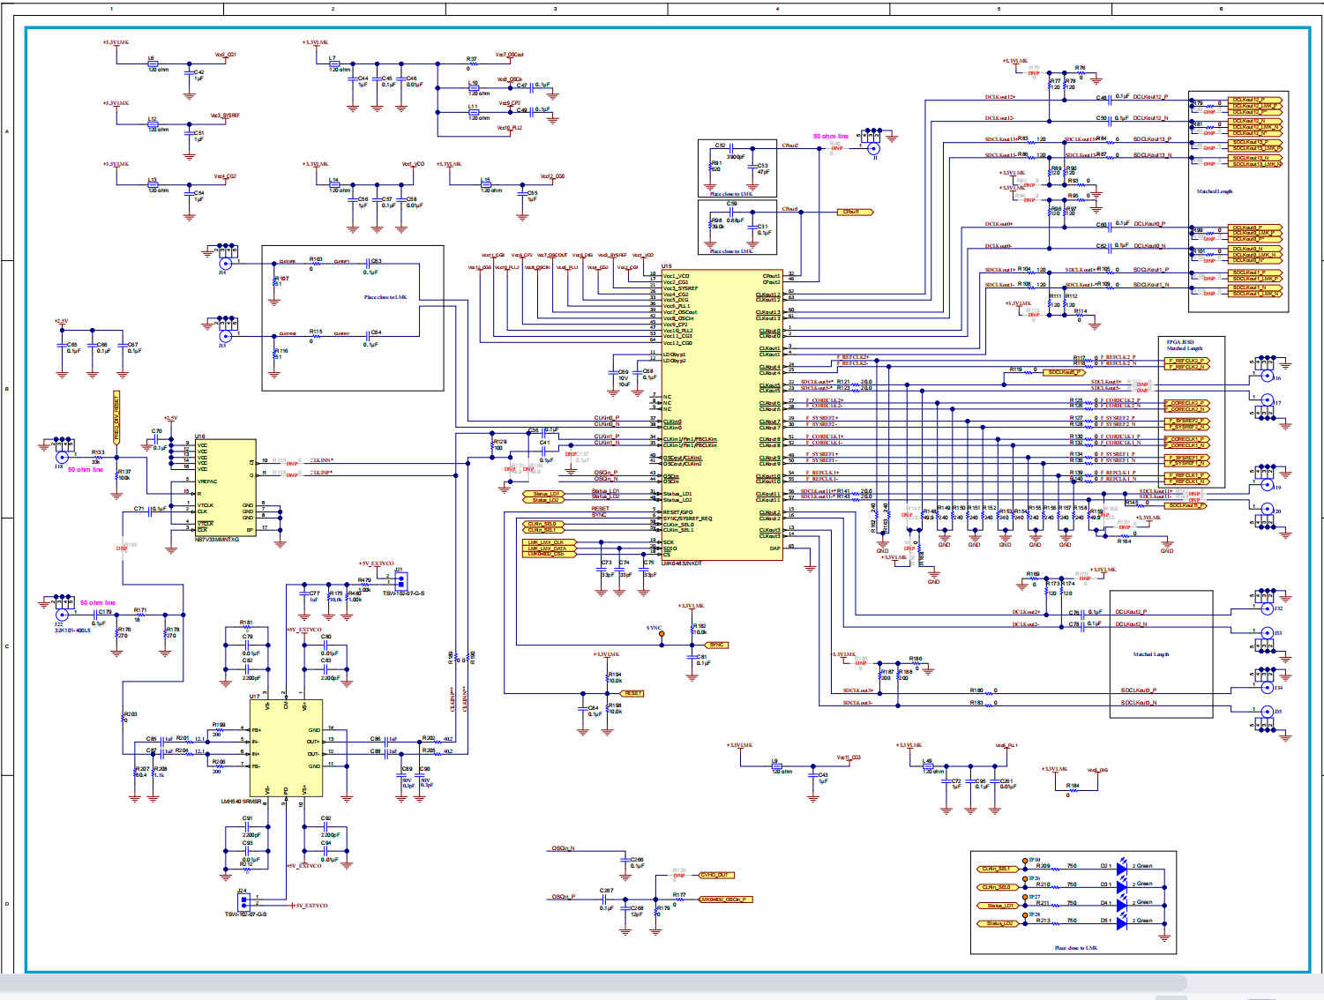This screenshot has width=1324, height=1000.
Task: Select the TP26 orange test point
Action: (1025, 878)
